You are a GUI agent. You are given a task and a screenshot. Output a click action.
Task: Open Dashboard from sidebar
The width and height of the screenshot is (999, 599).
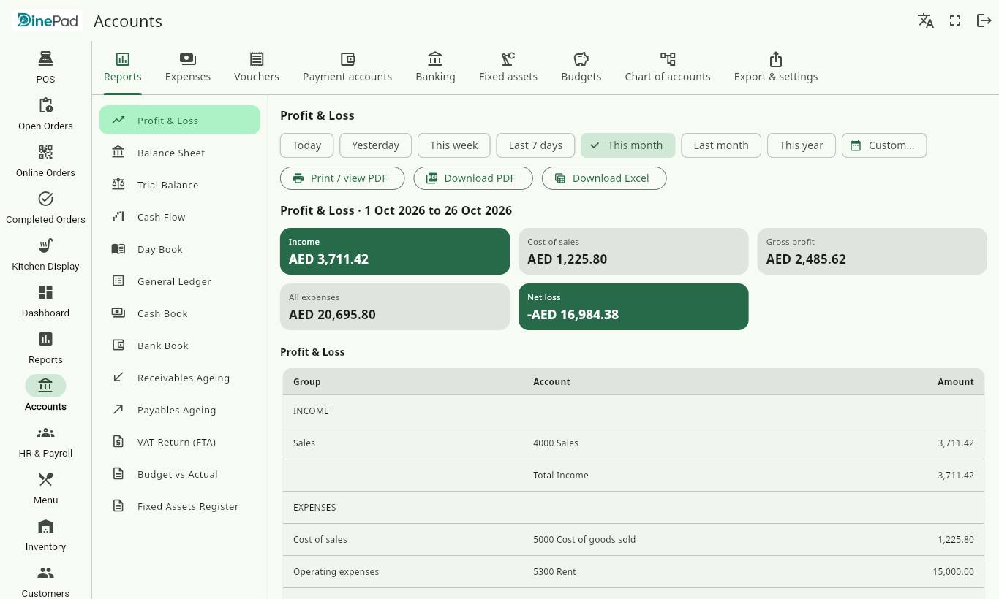45,301
